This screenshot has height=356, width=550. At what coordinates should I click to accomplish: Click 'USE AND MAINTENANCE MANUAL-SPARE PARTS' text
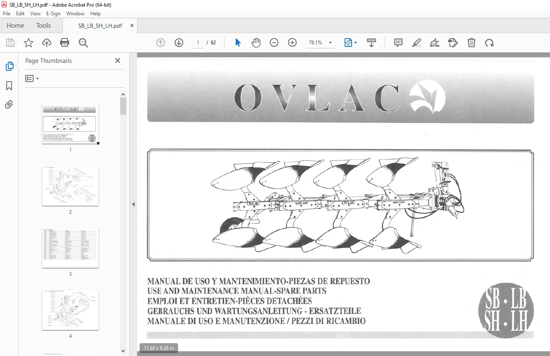coord(237,291)
